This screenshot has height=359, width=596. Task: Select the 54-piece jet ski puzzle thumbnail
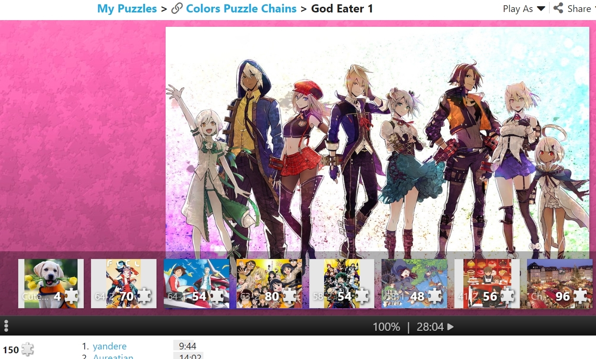coord(196,284)
